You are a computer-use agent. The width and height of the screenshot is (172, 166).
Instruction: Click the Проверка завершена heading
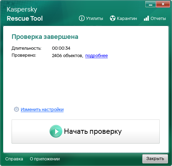click(x=45, y=37)
